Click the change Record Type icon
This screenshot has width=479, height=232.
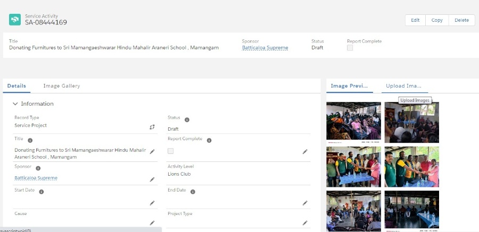pos(152,127)
